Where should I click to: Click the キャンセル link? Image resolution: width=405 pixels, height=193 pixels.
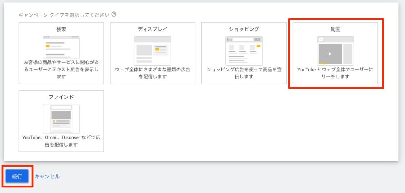(47, 177)
